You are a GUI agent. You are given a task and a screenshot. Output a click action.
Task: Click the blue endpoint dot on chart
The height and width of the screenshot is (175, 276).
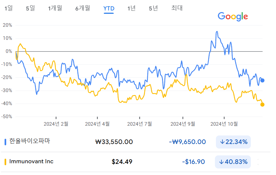pyautogui.click(x=262, y=81)
